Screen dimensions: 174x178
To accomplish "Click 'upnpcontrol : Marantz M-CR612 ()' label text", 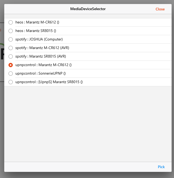I will 44,65.
